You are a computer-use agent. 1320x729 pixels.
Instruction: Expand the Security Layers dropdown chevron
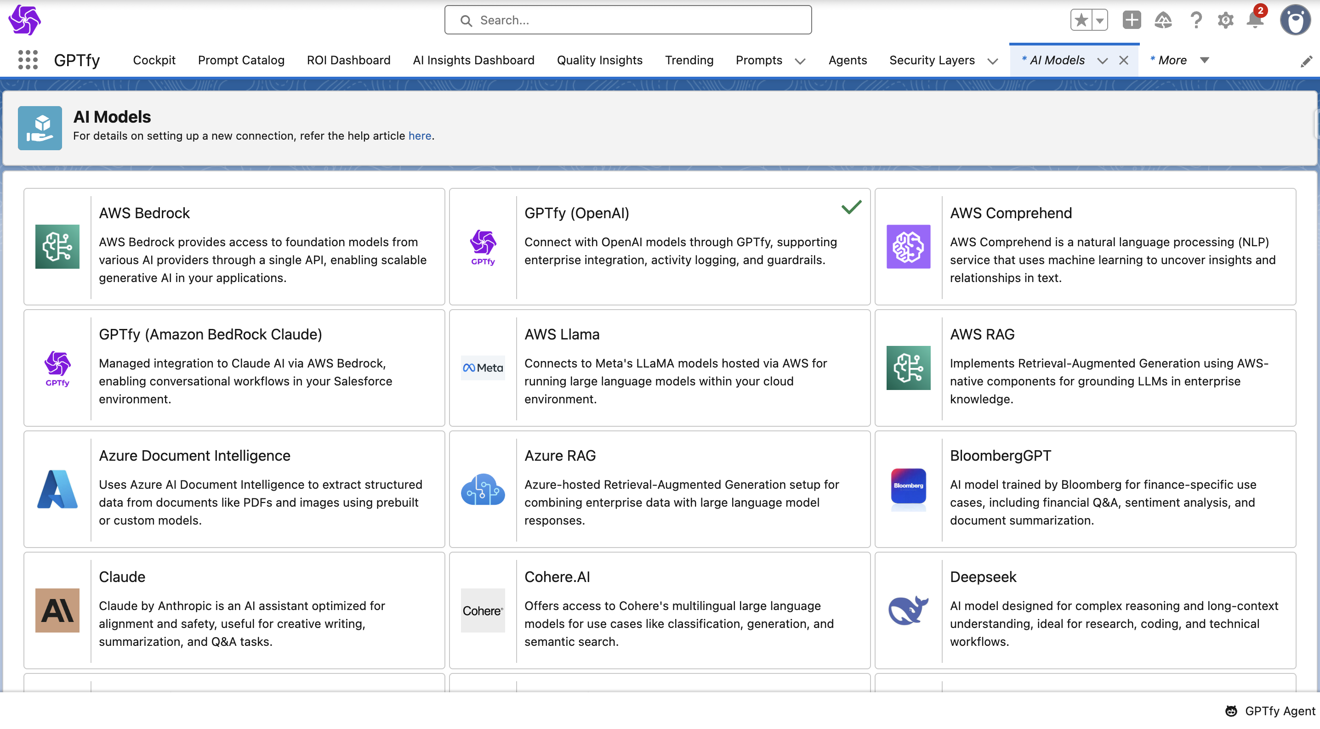point(993,61)
